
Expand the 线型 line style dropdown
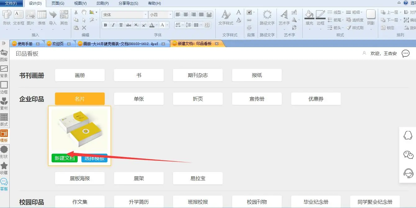tap(343, 12)
